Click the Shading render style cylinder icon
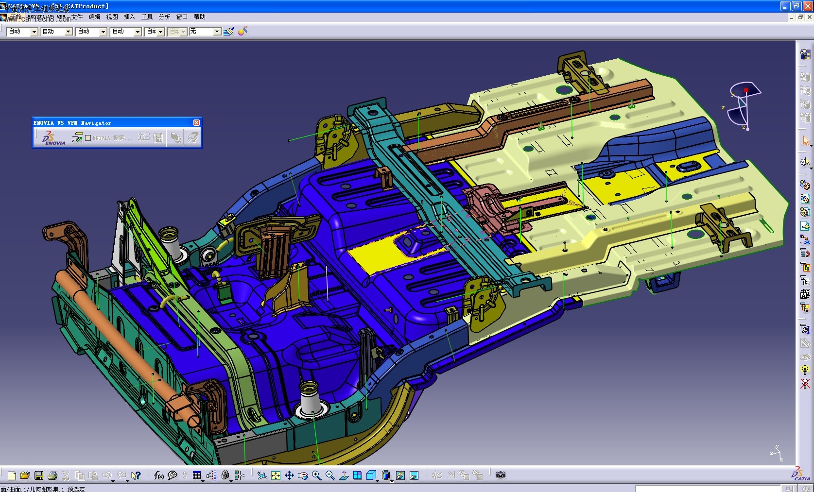This screenshot has height=492, width=814. (386, 475)
